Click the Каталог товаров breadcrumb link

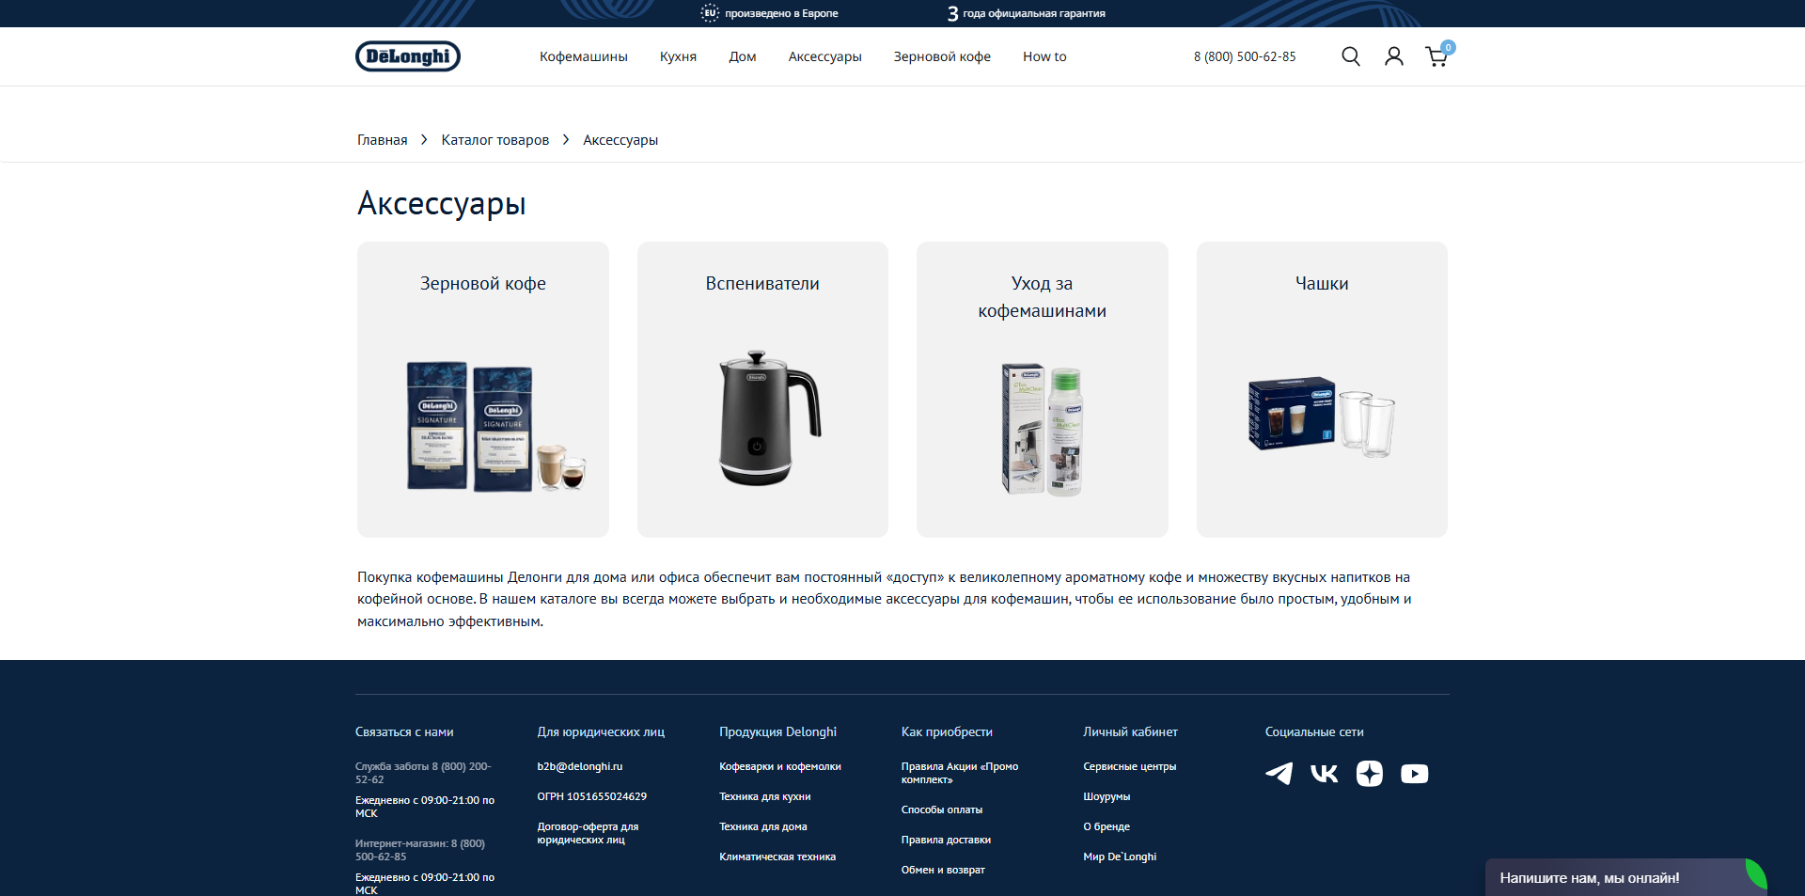point(494,139)
